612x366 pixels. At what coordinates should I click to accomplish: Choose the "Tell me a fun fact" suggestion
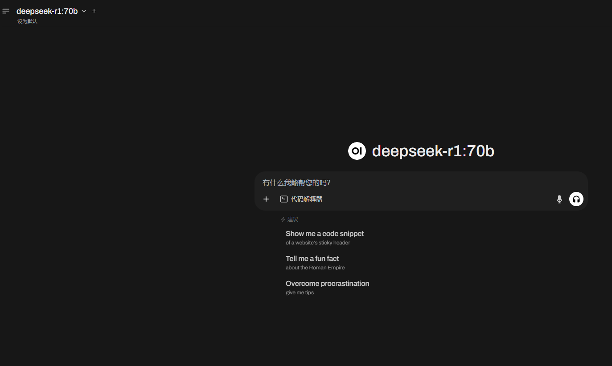pos(315,263)
